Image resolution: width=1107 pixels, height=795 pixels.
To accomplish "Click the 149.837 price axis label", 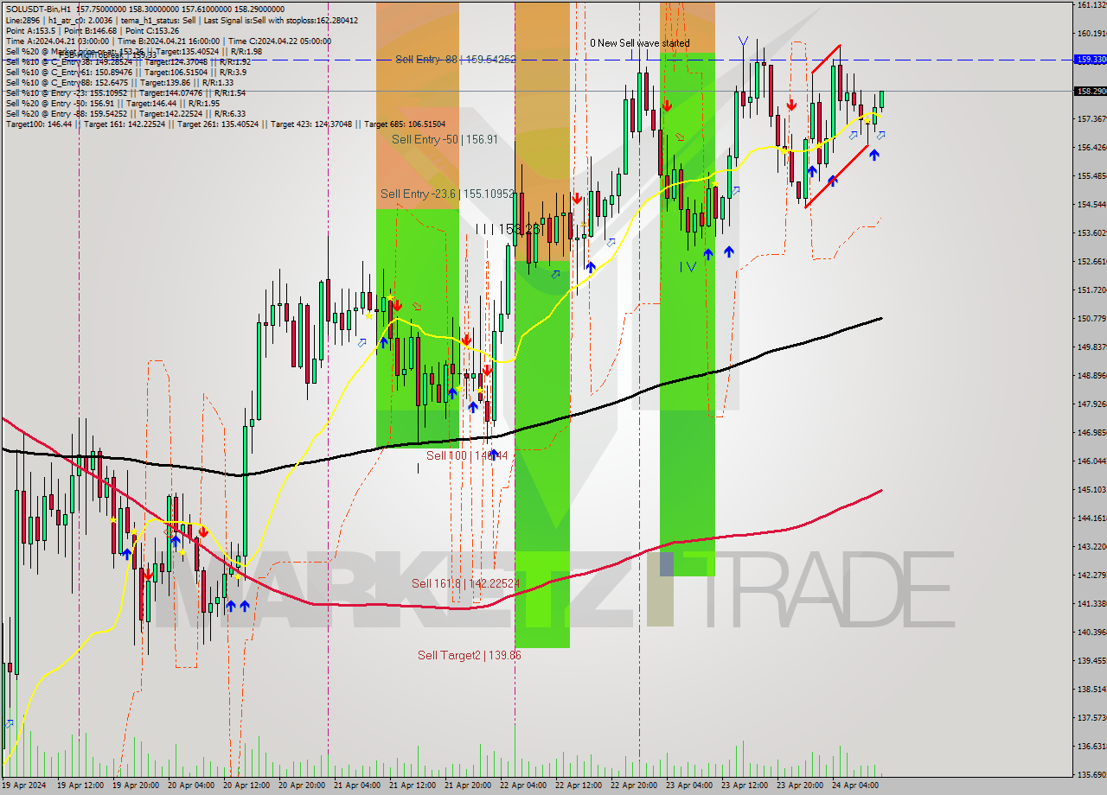I will pos(1091,347).
